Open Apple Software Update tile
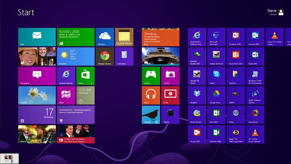This screenshot has width=291, height=164. (255, 95)
